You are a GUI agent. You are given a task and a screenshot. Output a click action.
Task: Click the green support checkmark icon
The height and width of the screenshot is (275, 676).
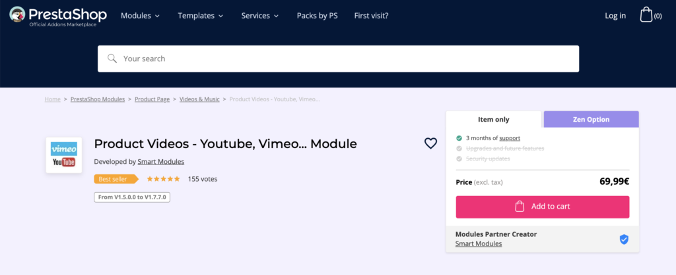tap(459, 138)
